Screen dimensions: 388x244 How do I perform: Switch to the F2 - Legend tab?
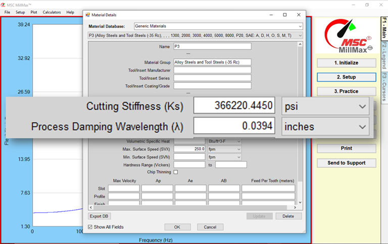[x=384, y=55]
